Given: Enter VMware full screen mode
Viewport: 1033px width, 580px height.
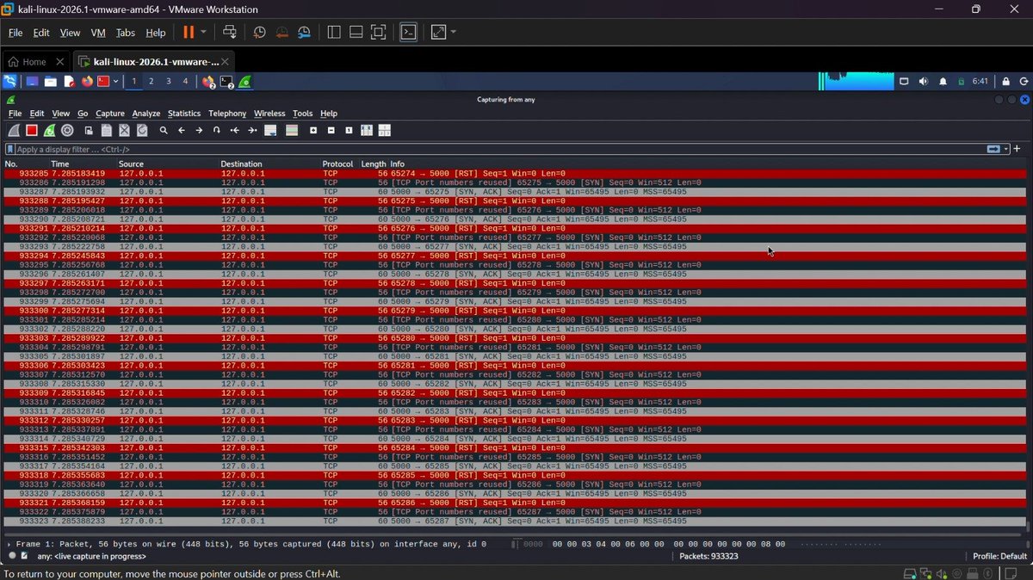Looking at the screenshot, I should pyautogui.click(x=378, y=33).
